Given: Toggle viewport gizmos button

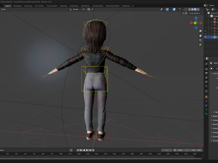Looking at the screenshot, I should pyautogui.click(x=167, y=10).
